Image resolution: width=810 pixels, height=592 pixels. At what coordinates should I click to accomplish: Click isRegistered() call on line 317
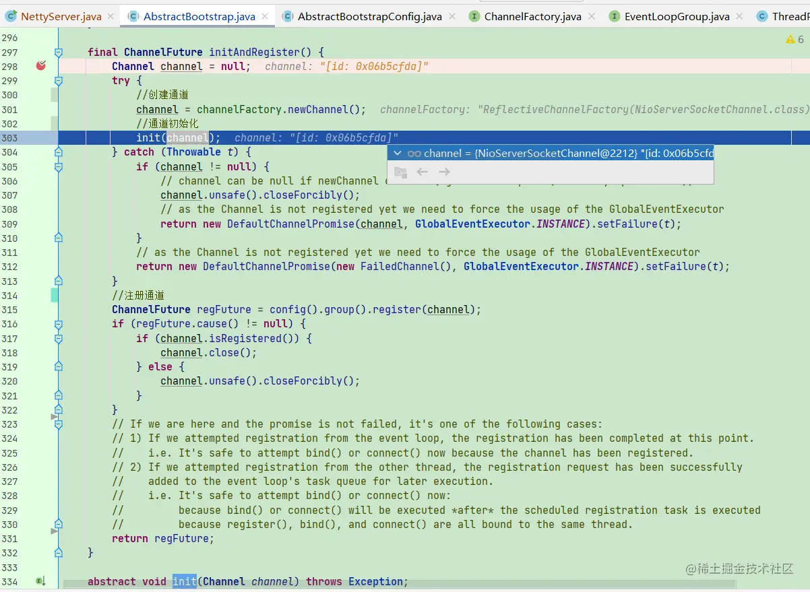tap(254, 339)
